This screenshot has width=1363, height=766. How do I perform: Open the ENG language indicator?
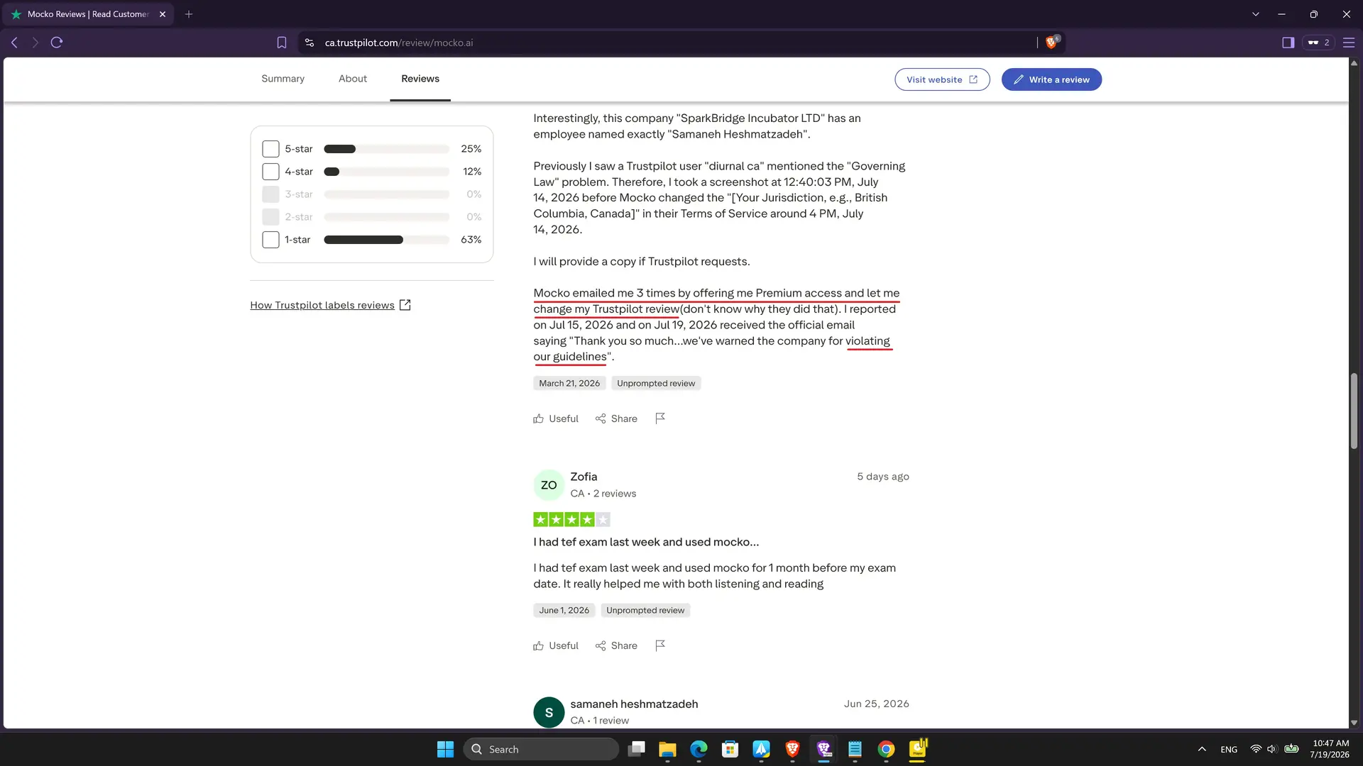[1229, 750]
